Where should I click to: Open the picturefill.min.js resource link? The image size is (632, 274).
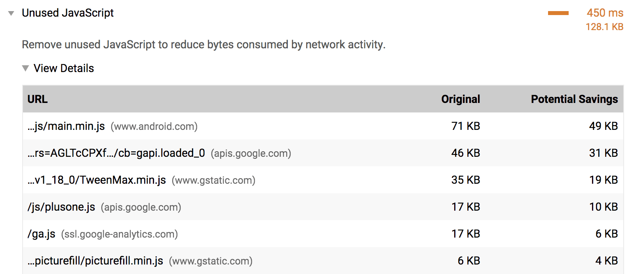click(x=95, y=261)
